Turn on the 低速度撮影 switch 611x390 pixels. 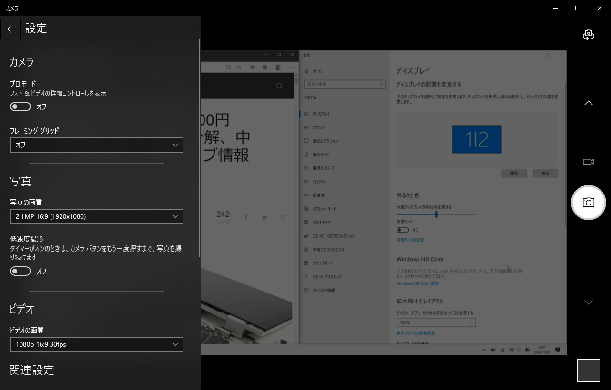click(x=20, y=271)
